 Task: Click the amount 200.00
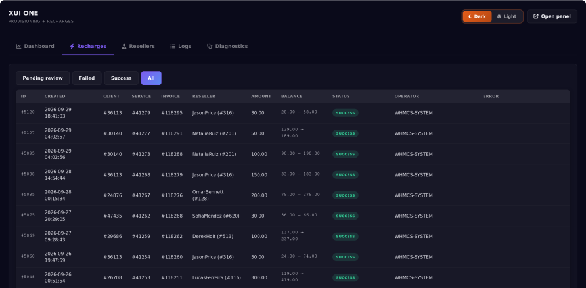pos(259,195)
